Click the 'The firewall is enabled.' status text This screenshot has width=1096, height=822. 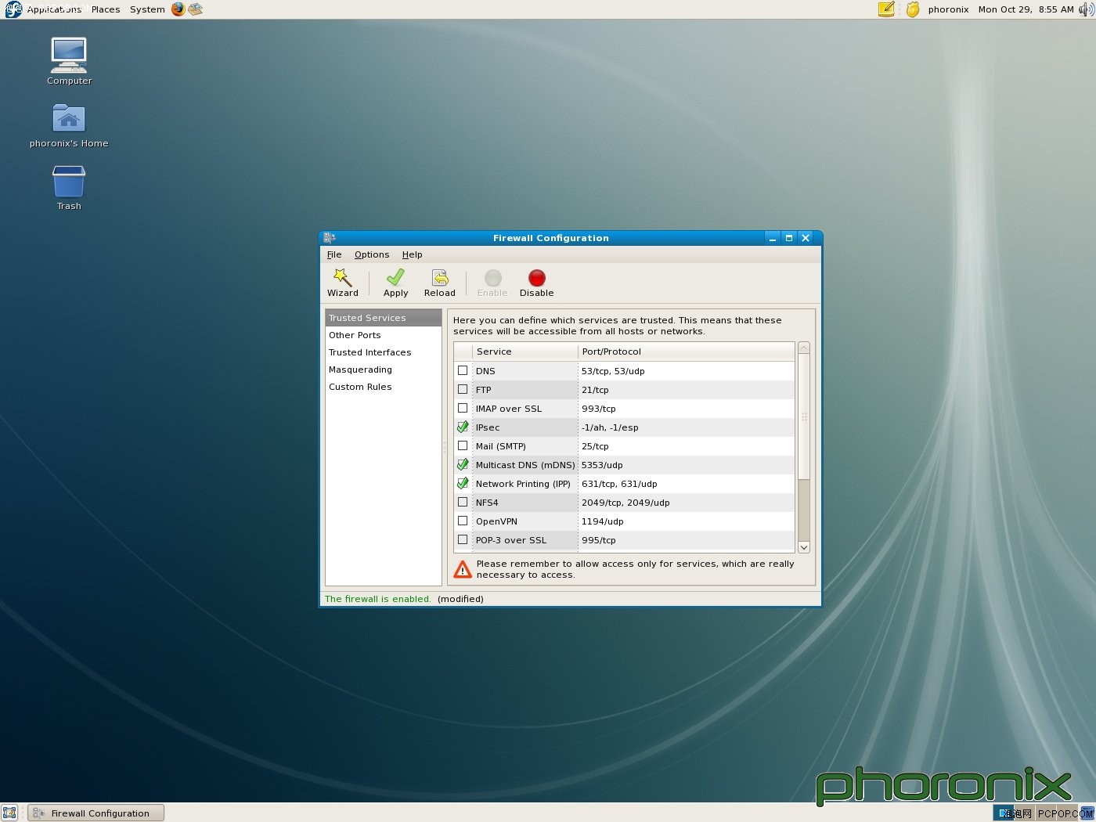pyautogui.click(x=377, y=599)
